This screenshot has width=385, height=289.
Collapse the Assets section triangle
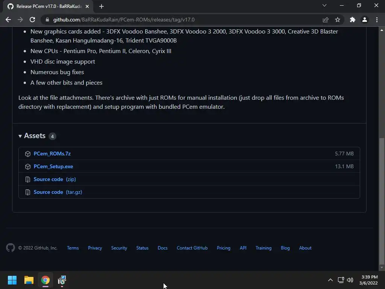[x=20, y=136]
